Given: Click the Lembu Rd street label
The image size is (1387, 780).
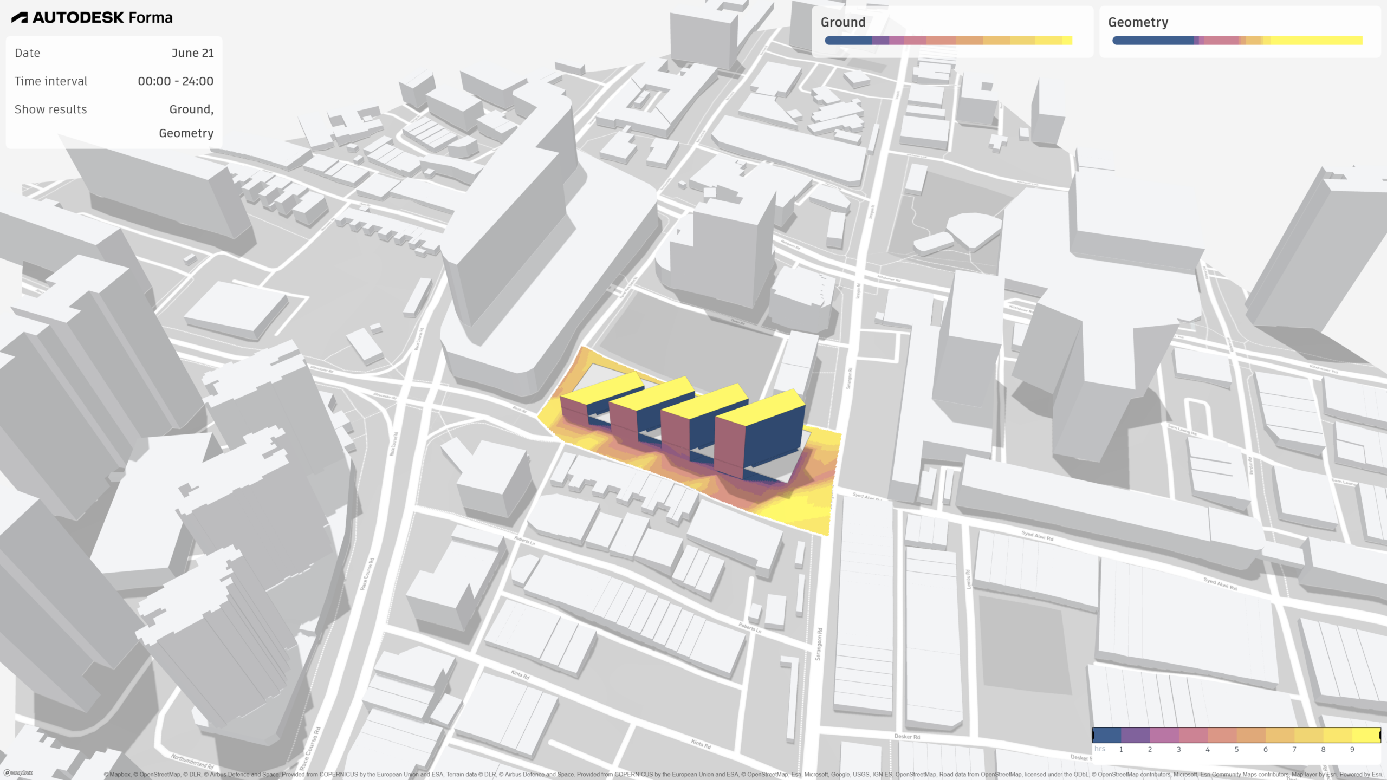Looking at the screenshot, I should pyautogui.click(x=969, y=578).
